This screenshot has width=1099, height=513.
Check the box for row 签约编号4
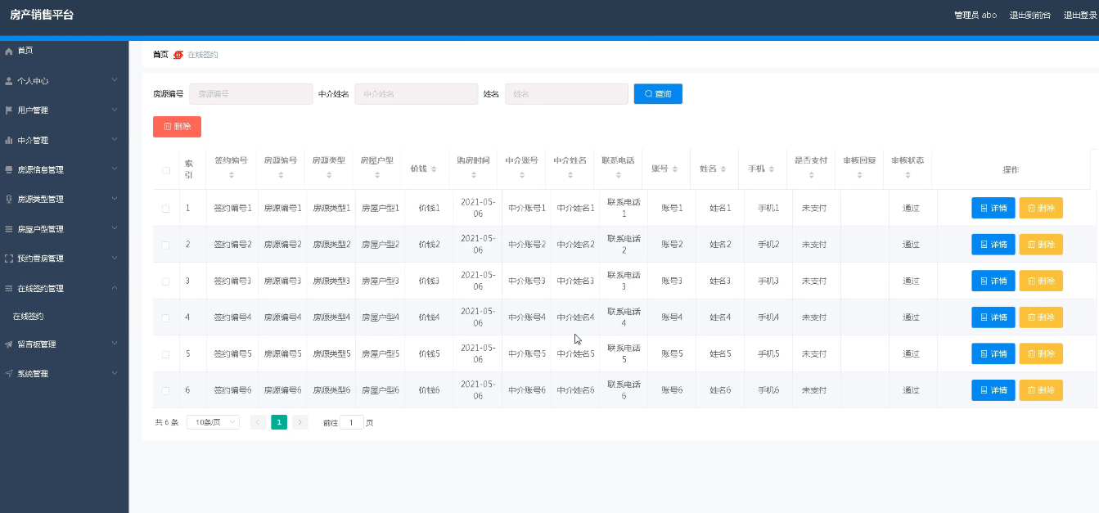pos(166,317)
